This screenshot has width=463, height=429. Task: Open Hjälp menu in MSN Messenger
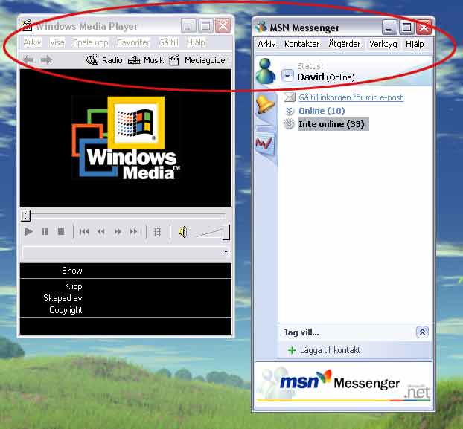click(415, 44)
